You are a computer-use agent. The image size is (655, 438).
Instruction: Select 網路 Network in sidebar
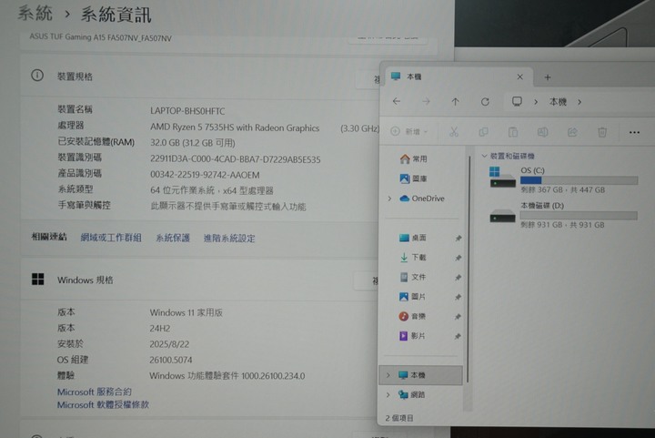[x=411, y=394]
